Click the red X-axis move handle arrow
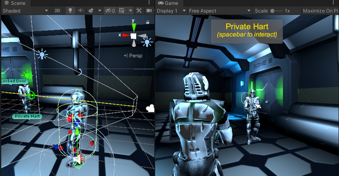Viewport: 339px width, 176px height. click(x=92, y=143)
